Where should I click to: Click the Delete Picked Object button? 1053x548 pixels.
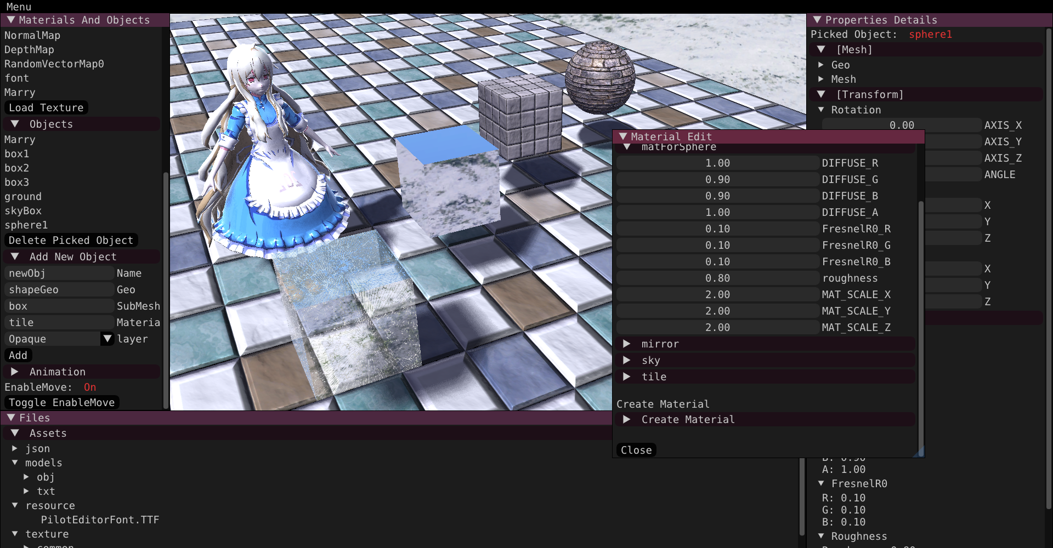point(71,240)
